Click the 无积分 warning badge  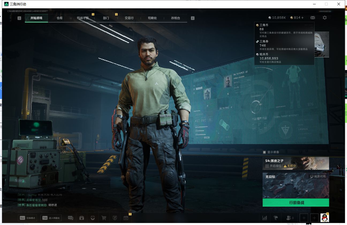click(x=290, y=166)
